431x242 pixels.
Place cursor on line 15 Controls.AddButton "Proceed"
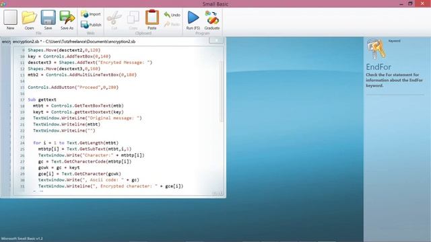[x=73, y=87]
